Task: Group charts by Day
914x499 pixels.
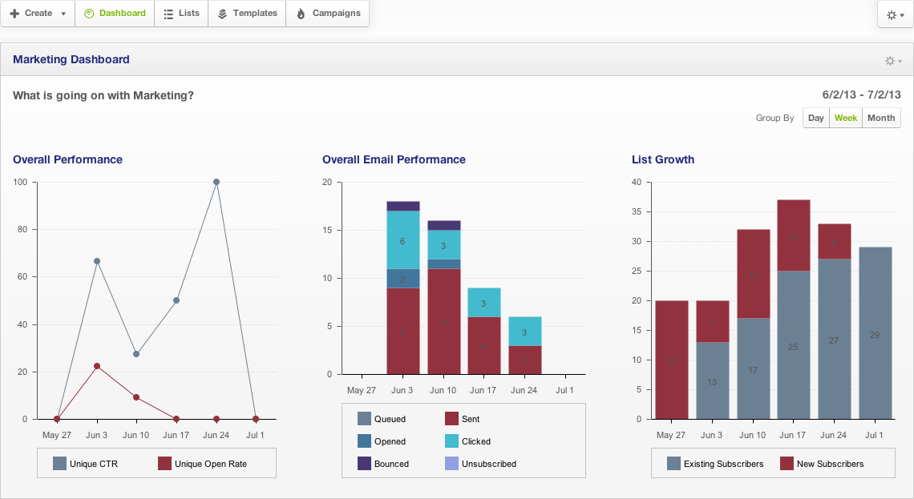Action: pyautogui.click(x=816, y=118)
